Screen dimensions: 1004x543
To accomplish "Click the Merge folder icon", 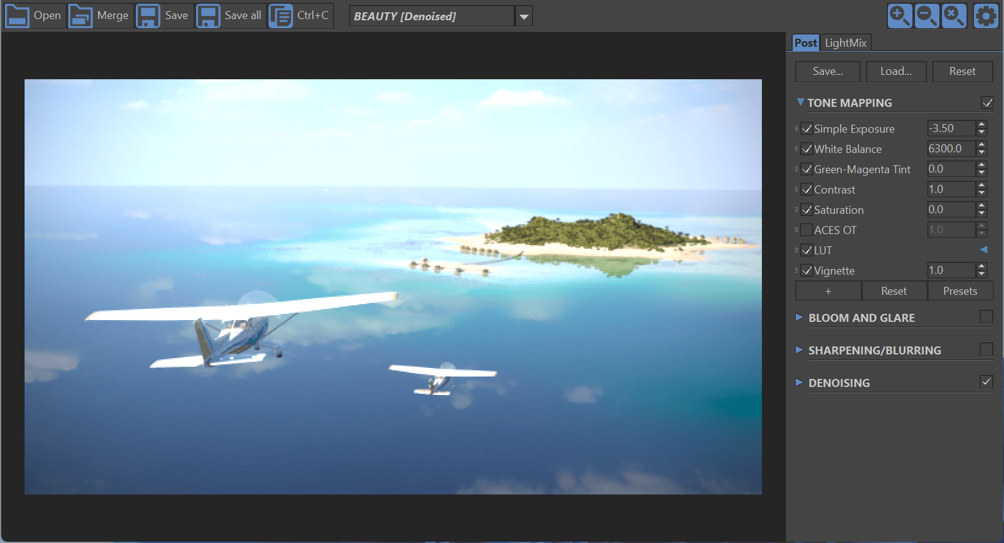I will pyautogui.click(x=80, y=15).
